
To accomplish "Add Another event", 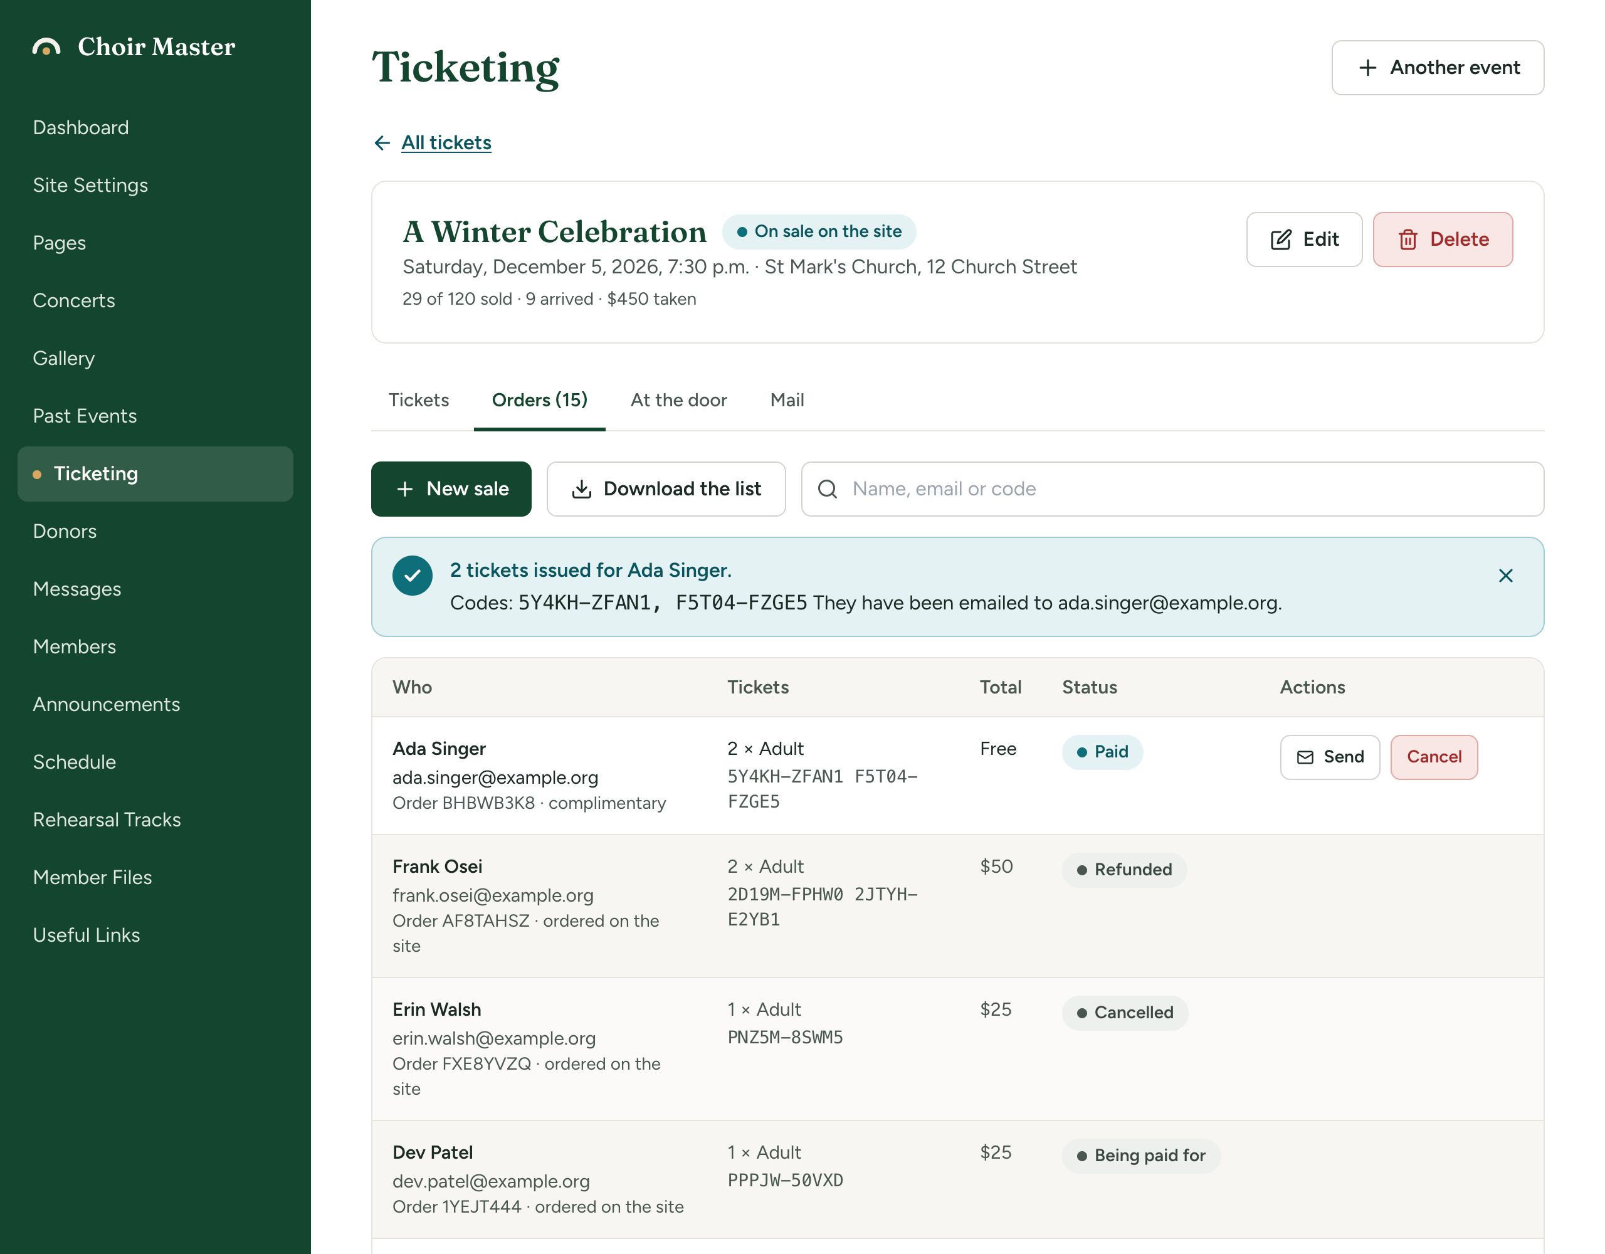I will click(1438, 68).
